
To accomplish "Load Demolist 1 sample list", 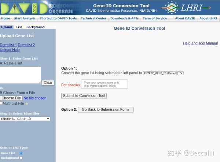I will point(8,45).
